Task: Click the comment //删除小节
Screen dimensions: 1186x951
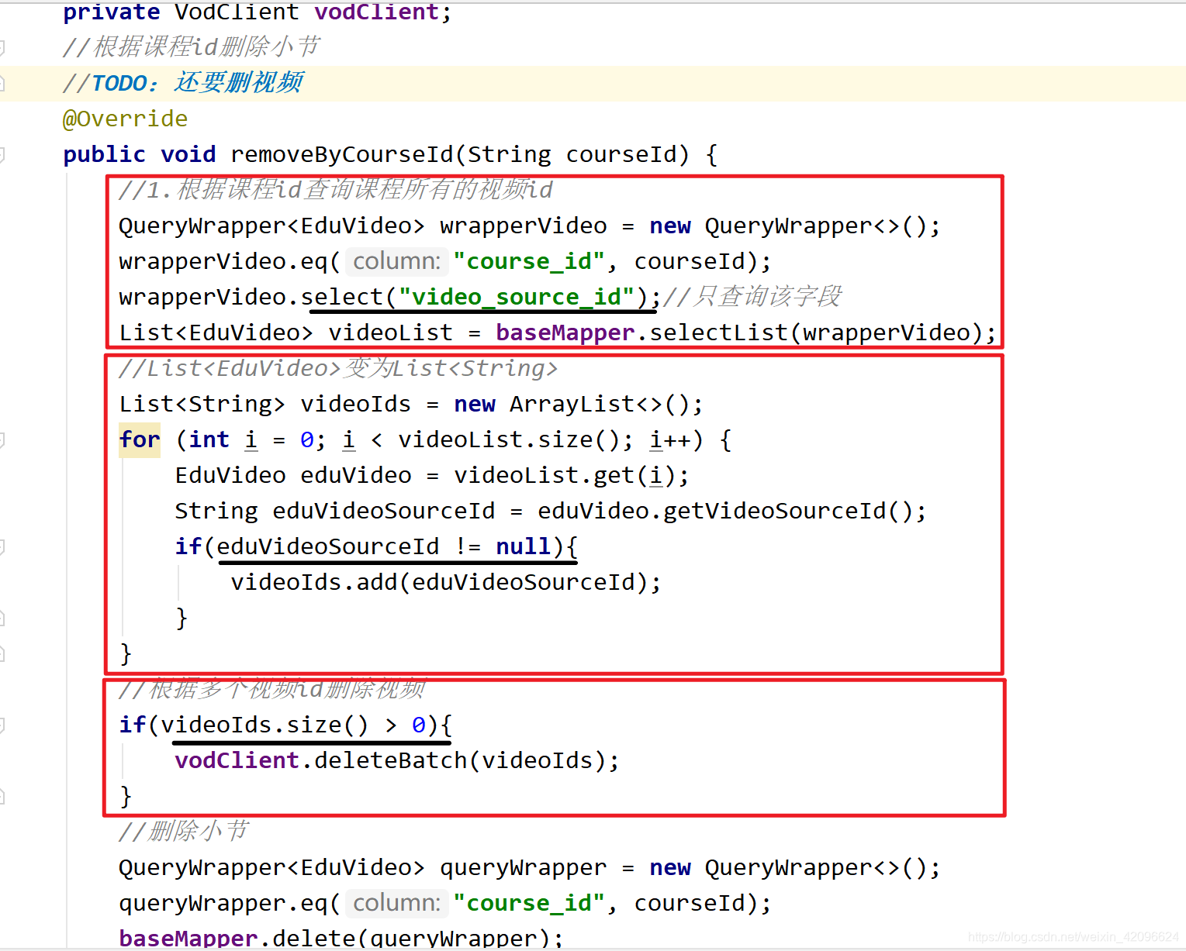Action: 184,831
